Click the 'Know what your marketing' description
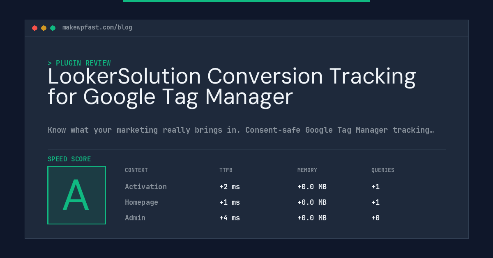 point(241,130)
